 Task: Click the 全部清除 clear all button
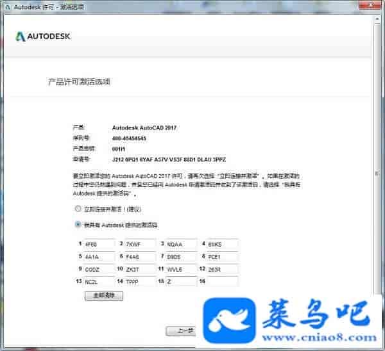104,296
